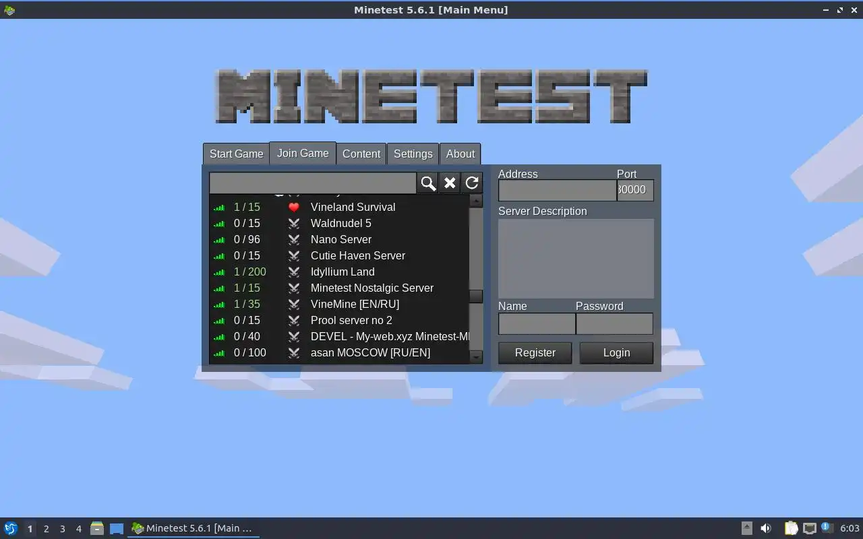Switch to the Start Game tab

coord(236,154)
